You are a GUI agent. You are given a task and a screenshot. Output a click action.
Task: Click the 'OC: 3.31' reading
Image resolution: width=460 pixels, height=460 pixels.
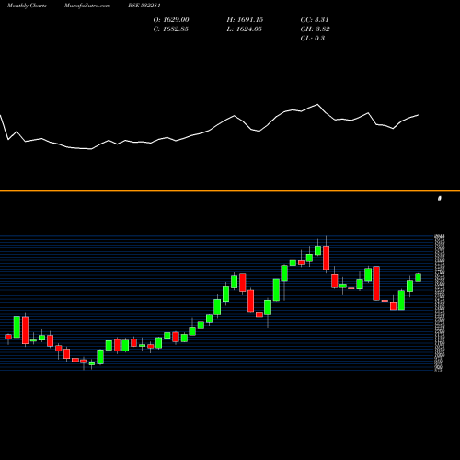tap(315, 20)
